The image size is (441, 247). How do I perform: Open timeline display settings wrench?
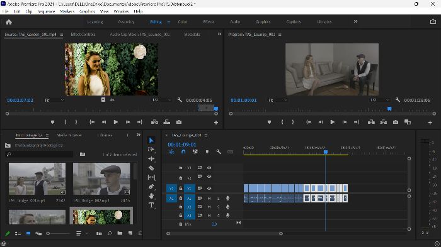[218, 152]
